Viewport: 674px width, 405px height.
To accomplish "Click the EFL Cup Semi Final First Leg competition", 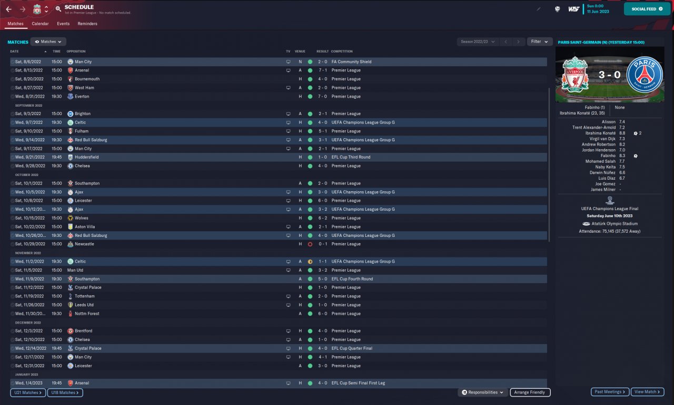I will [x=358, y=383].
